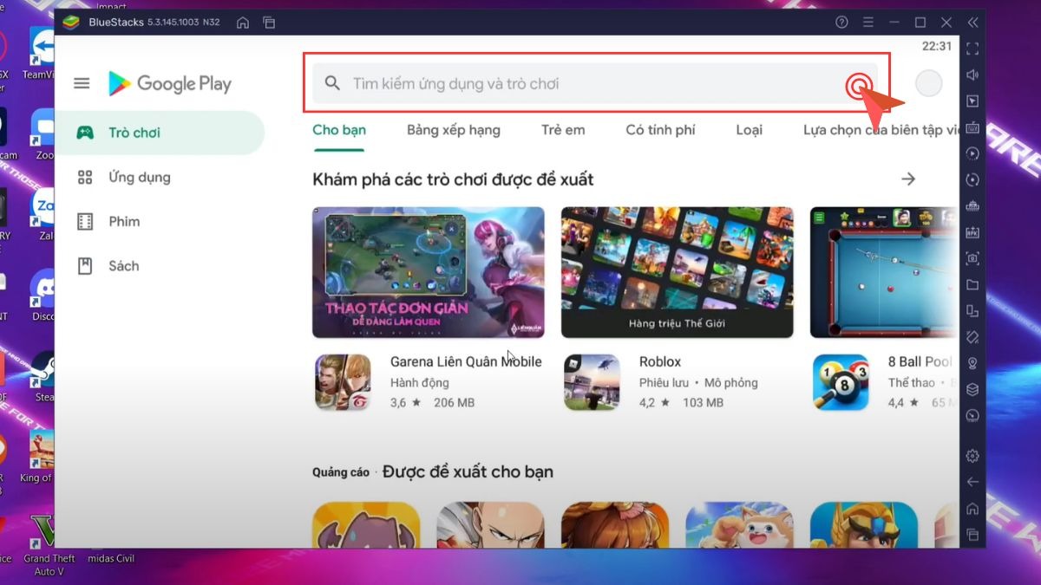Switch to the Loại tab
Viewport: 1041px width, 585px height.
coord(749,130)
